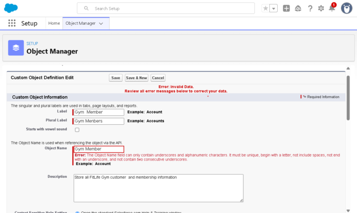Expand the favorites list dropdown arrow

click(x=273, y=8)
